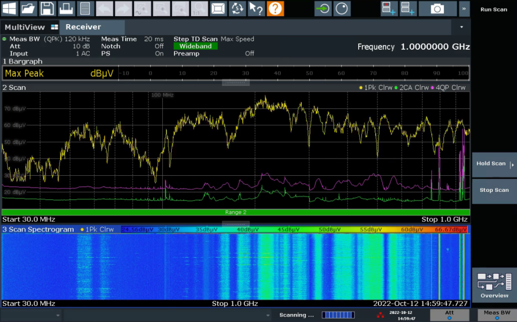
Task: Open the orange help question mark icon
Action: click(275, 8)
